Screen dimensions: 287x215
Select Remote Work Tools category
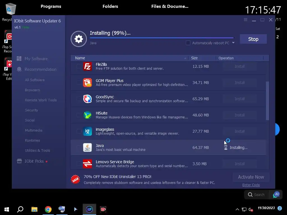coord(41,100)
